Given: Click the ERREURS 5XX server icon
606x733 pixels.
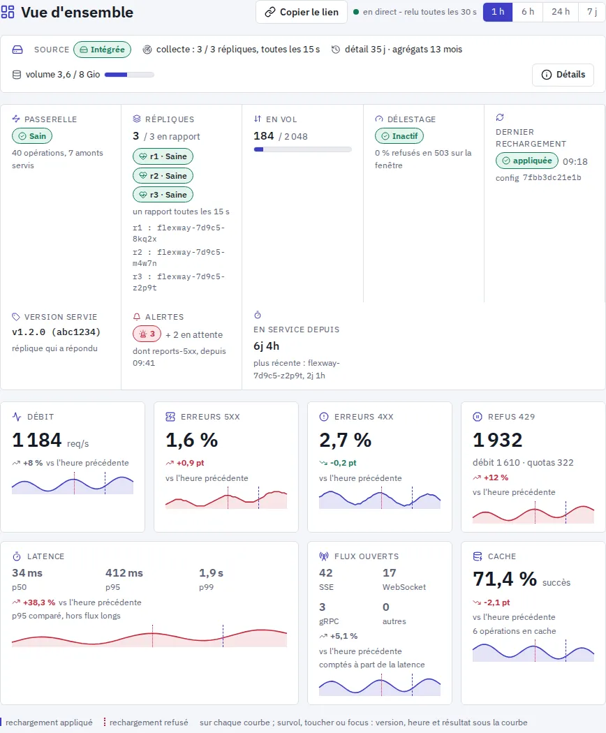Looking at the screenshot, I should 170,417.
